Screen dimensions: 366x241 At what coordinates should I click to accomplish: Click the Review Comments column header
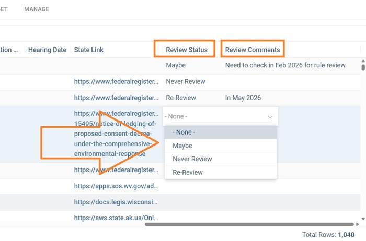point(252,50)
